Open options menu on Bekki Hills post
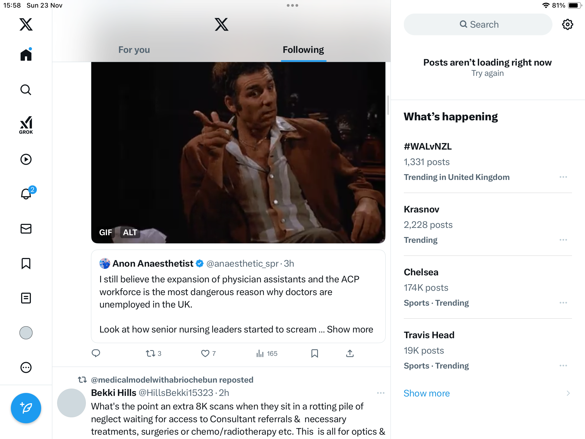Screen dimensions: 585x439 pos(381,393)
